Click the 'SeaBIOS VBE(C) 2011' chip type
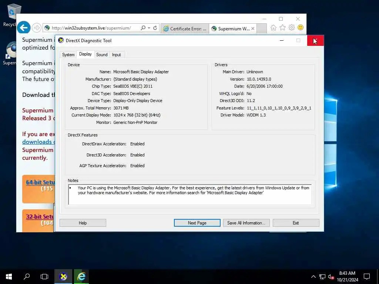 133,86
